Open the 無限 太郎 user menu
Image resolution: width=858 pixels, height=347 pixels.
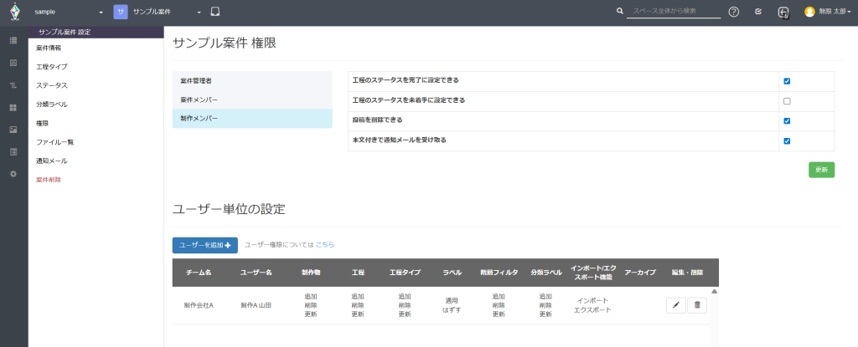[x=827, y=12]
